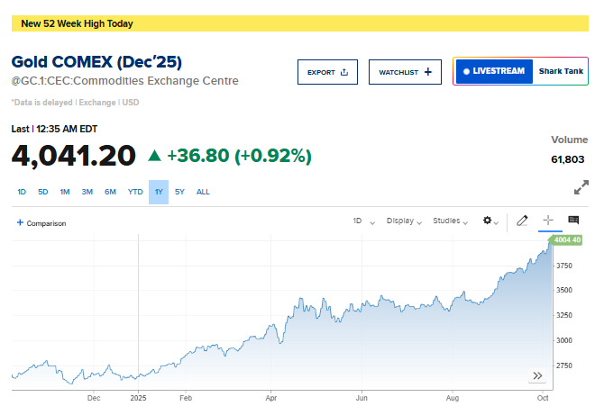This screenshot has width=595, height=406.
Task: Open the Livestream link
Action: (x=494, y=71)
